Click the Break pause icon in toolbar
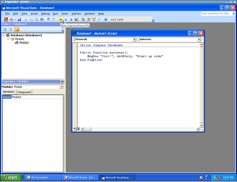The width and height of the screenshot is (237, 182). pos(66,19)
